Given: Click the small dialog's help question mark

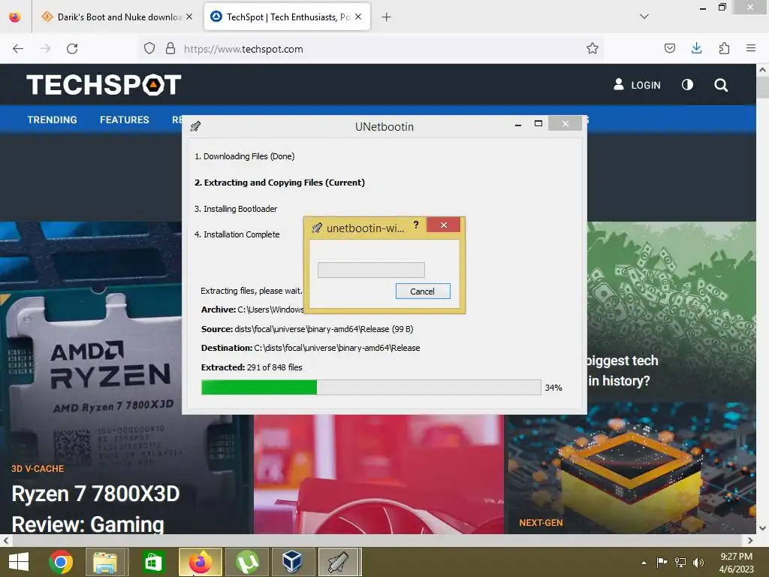Looking at the screenshot, I should tap(416, 225).
